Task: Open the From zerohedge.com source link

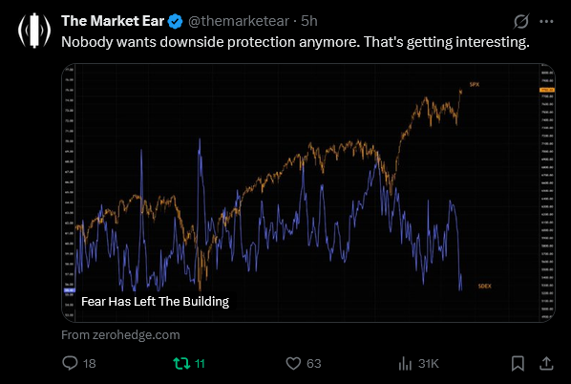Action: [120, 335]
